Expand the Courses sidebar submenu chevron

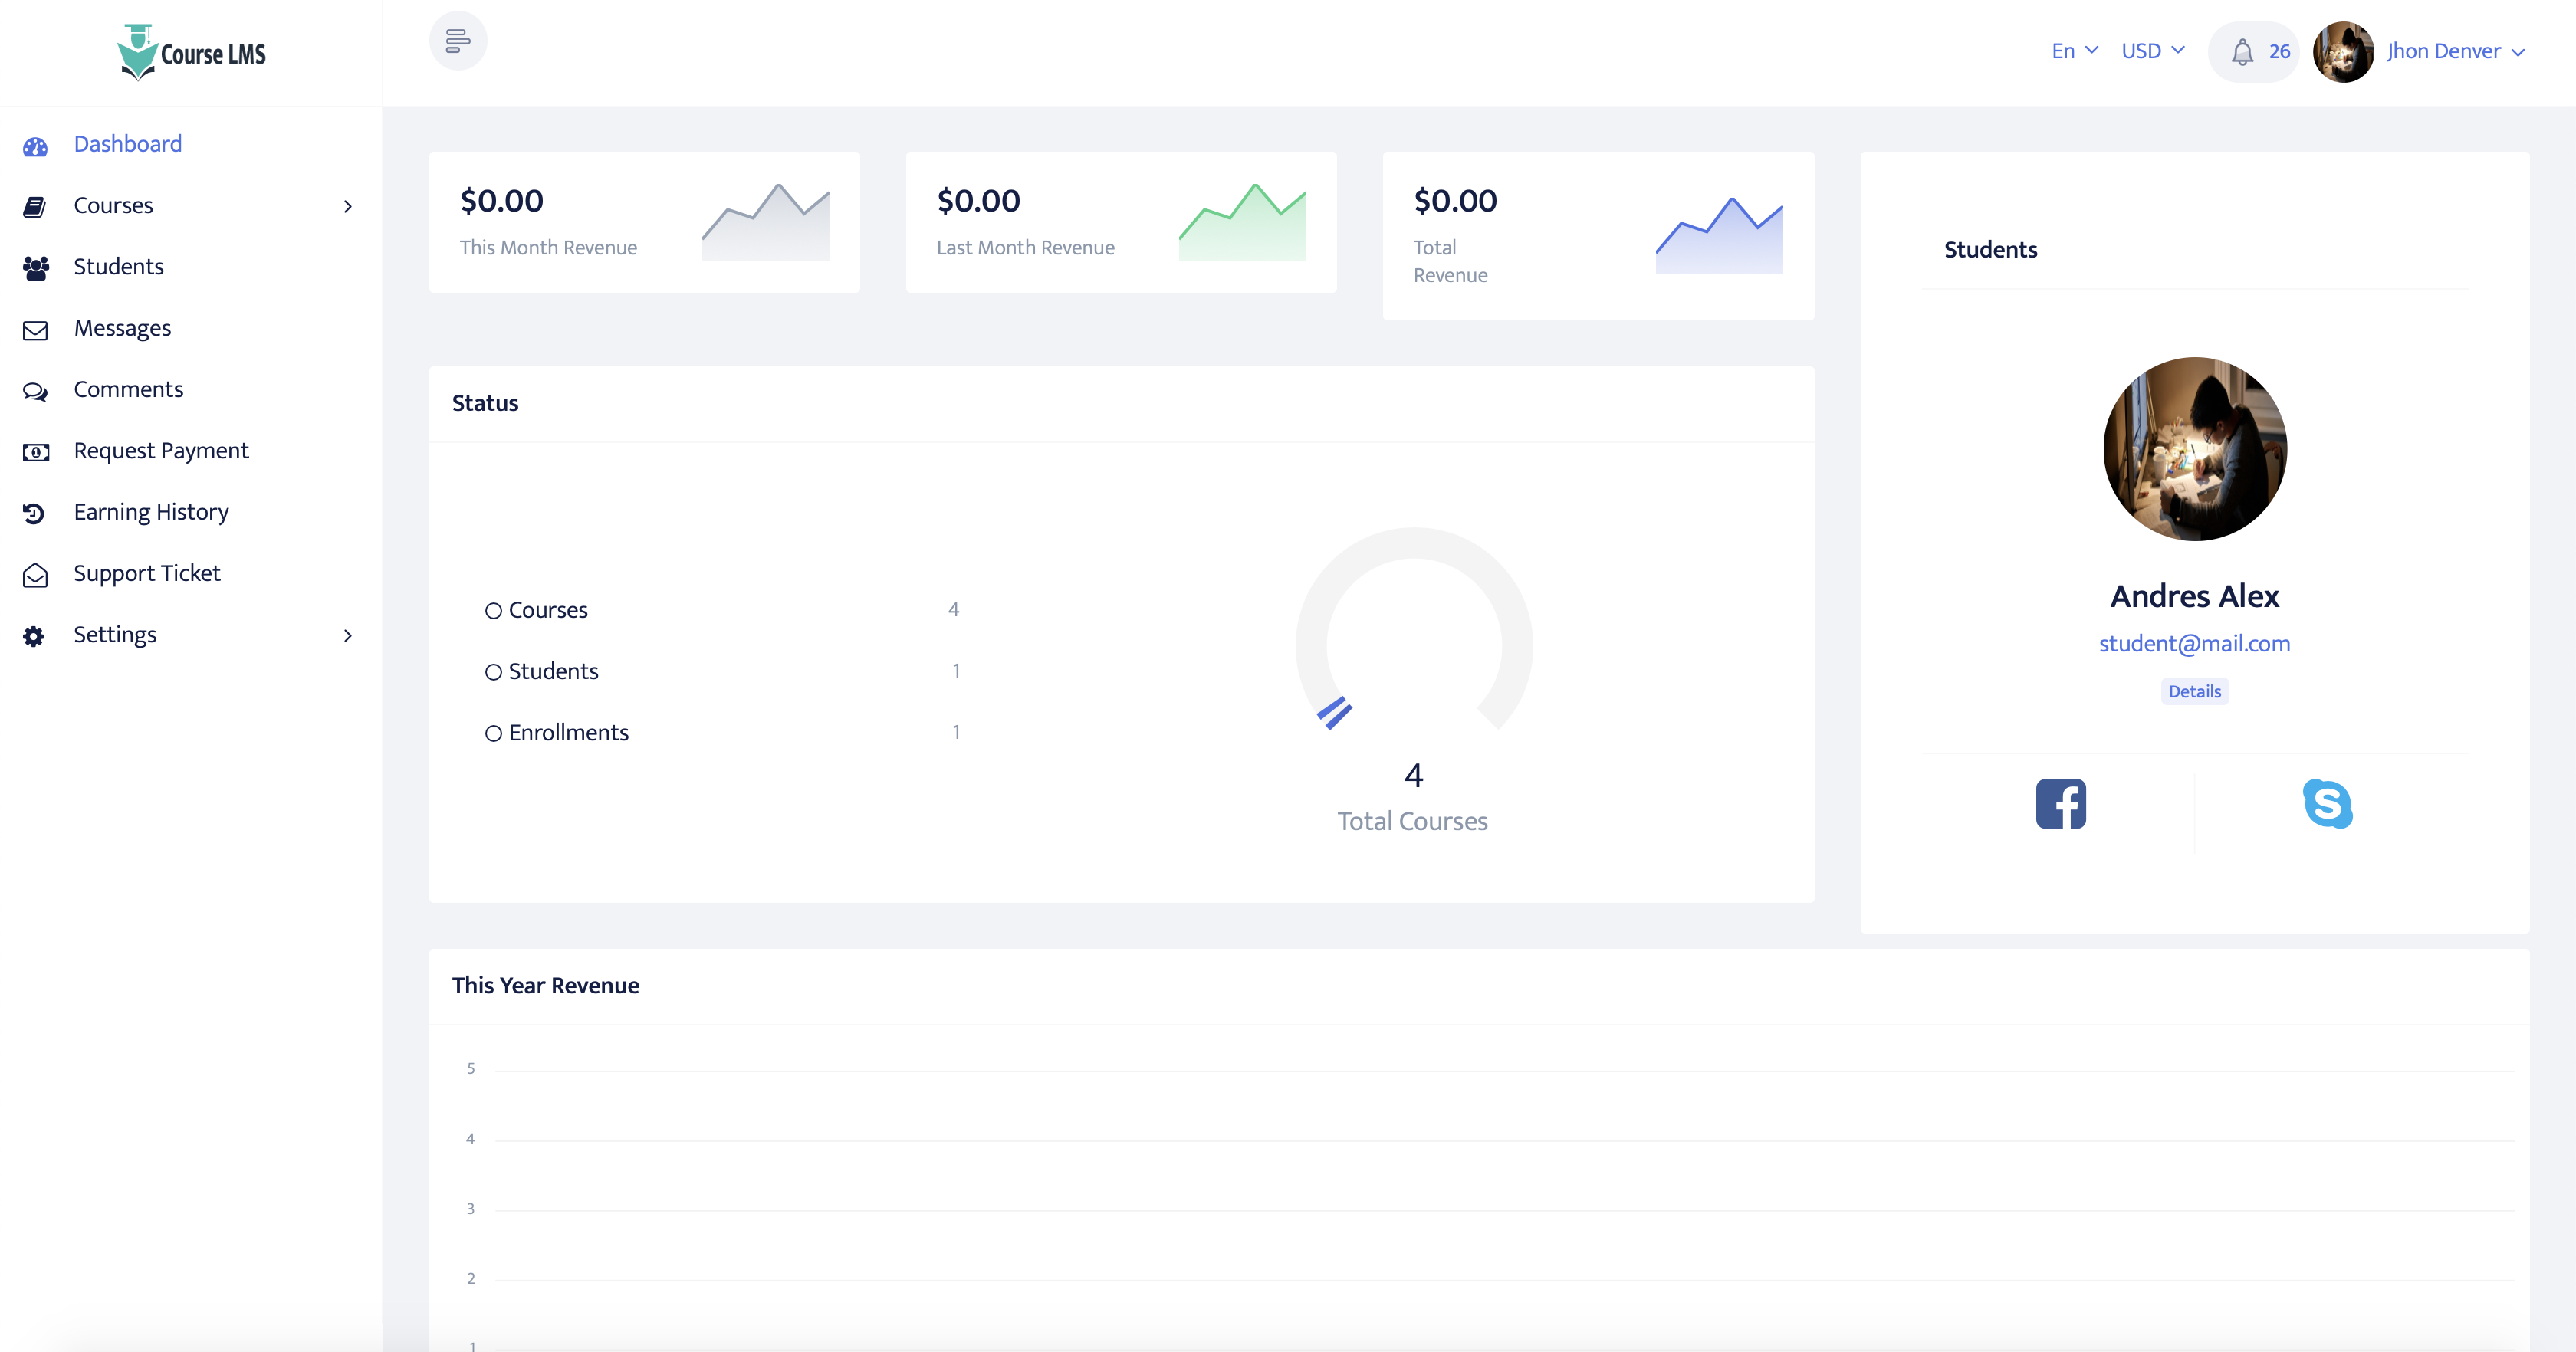click(x=347, y=207)
